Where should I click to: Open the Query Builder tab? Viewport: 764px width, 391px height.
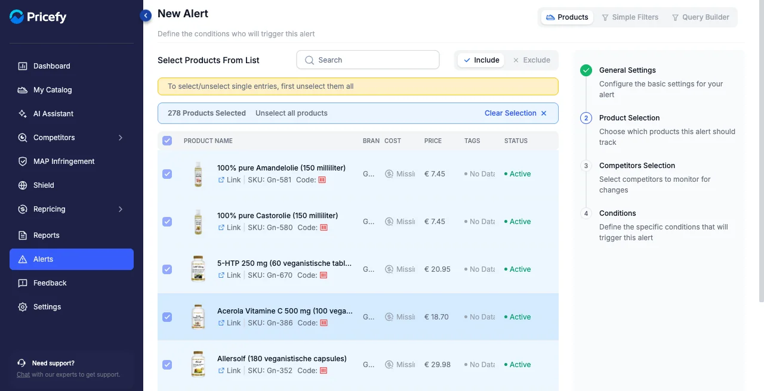(701, 17)
